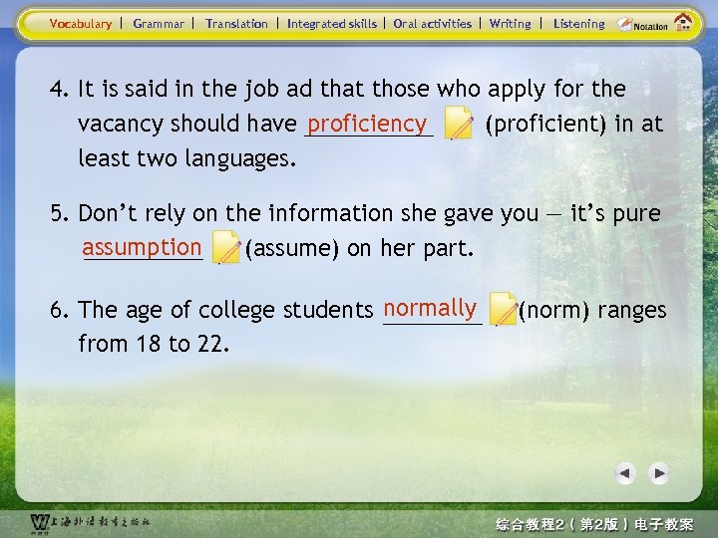
Task: Switch to the Writing tab
Action: coord(511,23)
